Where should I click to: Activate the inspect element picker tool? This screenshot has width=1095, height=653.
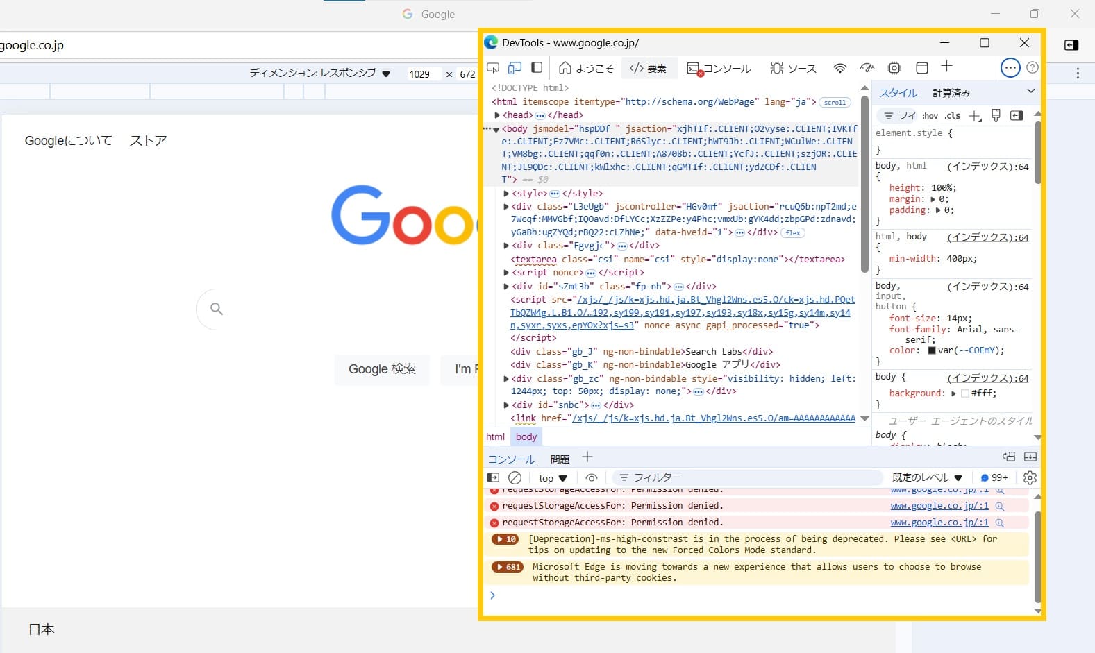(x=493, y=68)
